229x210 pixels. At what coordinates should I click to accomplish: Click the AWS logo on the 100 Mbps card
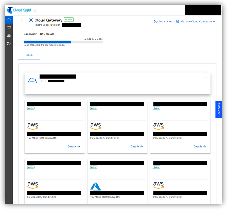pyautogui.click(x=33, y=126)
